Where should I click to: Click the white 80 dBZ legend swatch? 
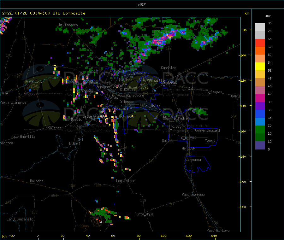(260, 27)
